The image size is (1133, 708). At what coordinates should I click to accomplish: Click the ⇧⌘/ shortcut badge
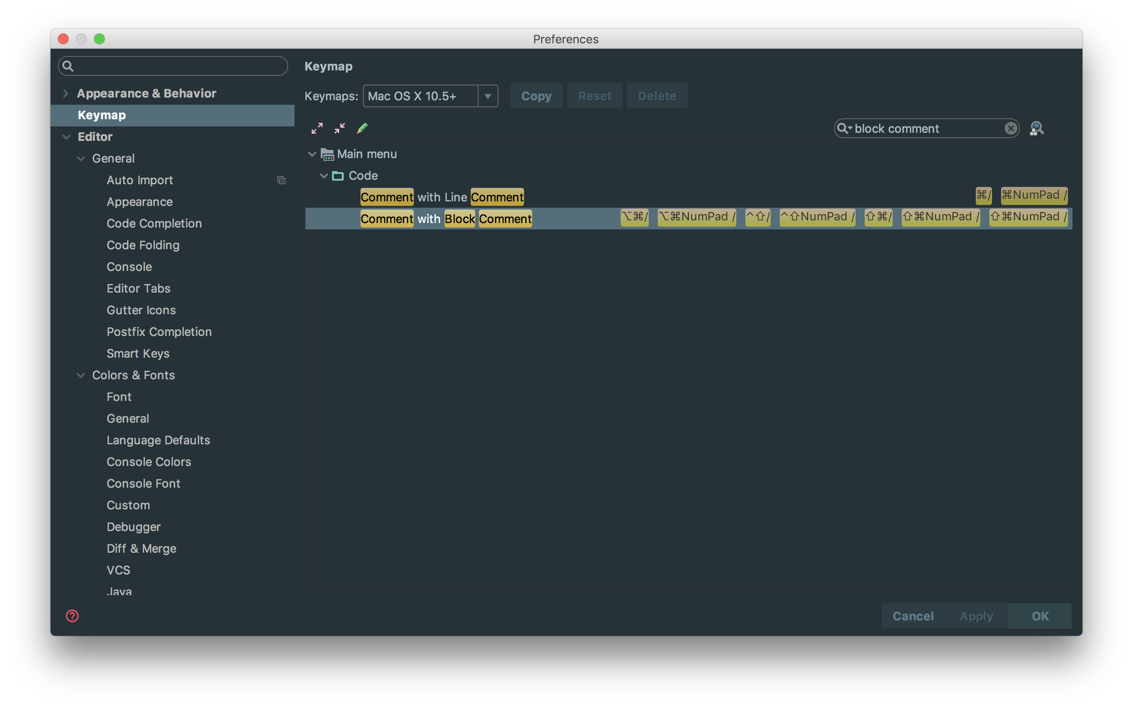(878, 217)
